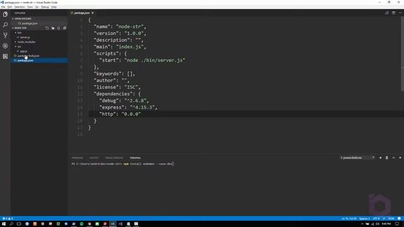Open the Explorer view in the activity bar
Screen dimensions: 404x227
5,15
